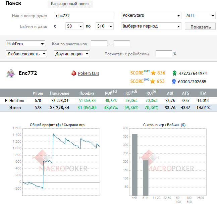Viewport: 217px width, 207px height.
Task: Click the Сыграно игр / Бай-ин chart title
Action: click(x=164, y=125)
